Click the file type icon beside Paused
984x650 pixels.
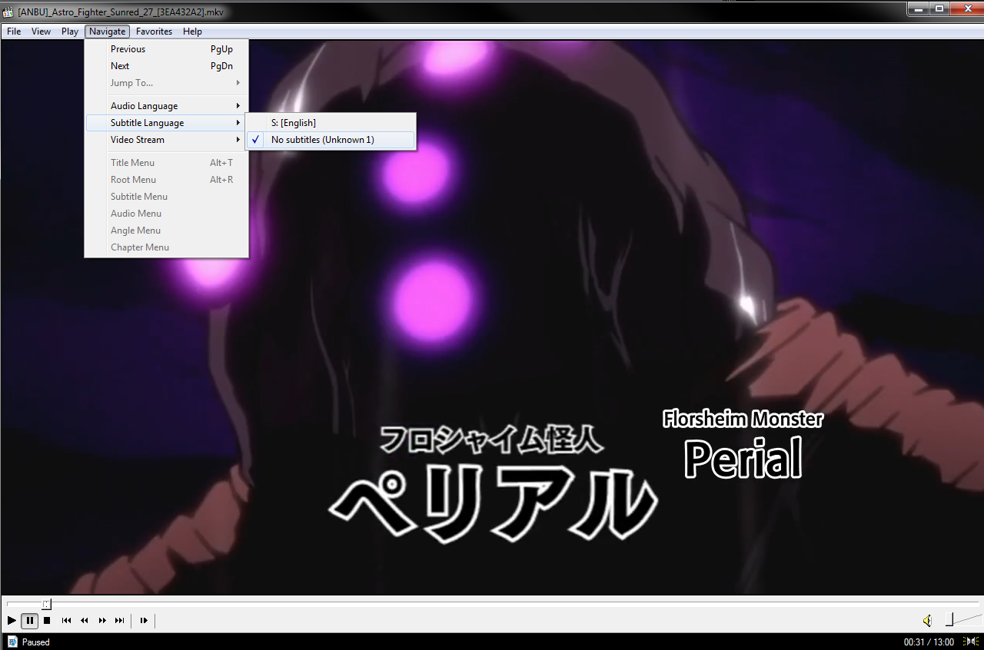[x=12, y=642]
